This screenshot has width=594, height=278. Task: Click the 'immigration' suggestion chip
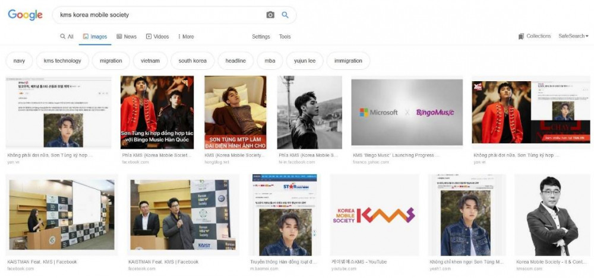(x=348, y=60)
